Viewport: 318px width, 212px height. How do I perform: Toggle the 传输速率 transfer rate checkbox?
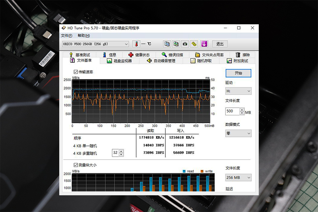pyautogui.click(x=76, y=72)
